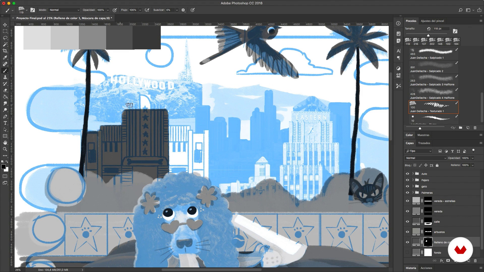Screen dimensions: 484x272
Task: Switch to the Muestras tab
Action: tap(423, 135)
